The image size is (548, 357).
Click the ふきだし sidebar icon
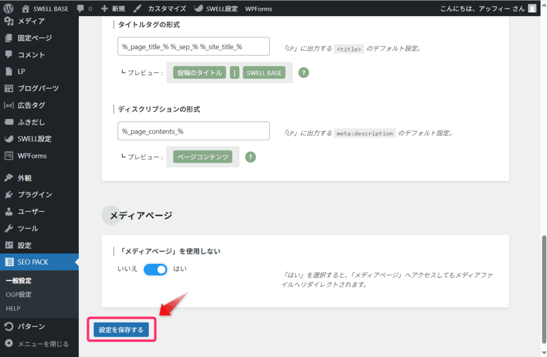coord(9,122)
